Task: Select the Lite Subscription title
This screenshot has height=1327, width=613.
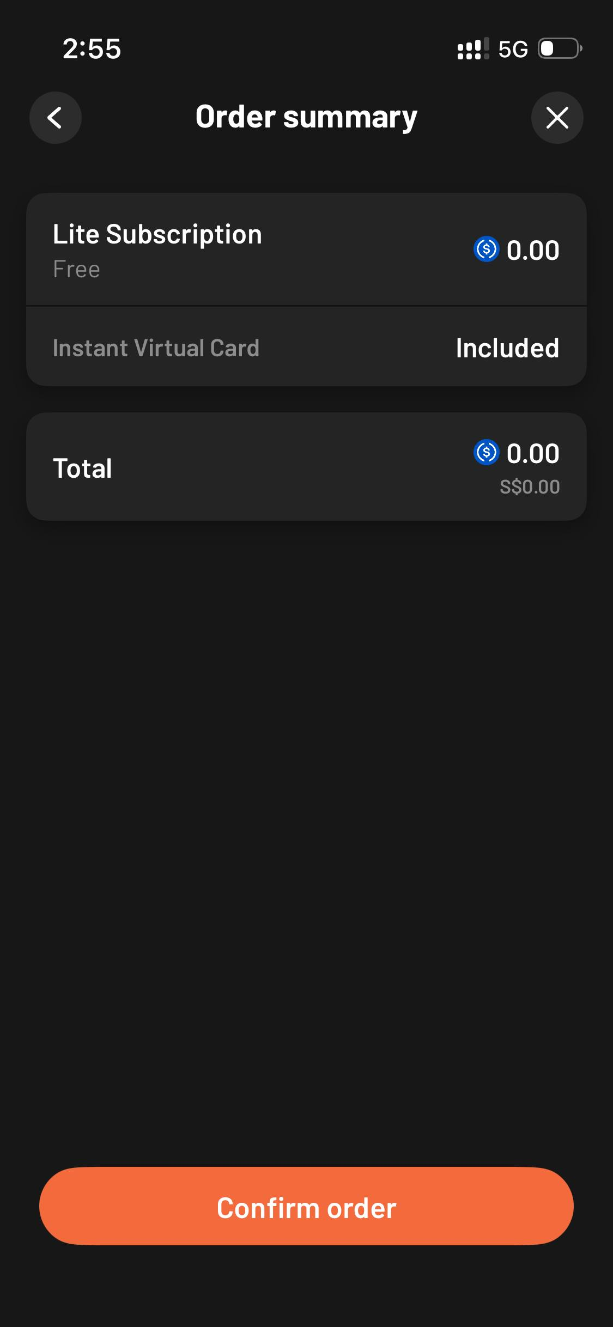Action: pyautogui.click(x=157, y=234)
